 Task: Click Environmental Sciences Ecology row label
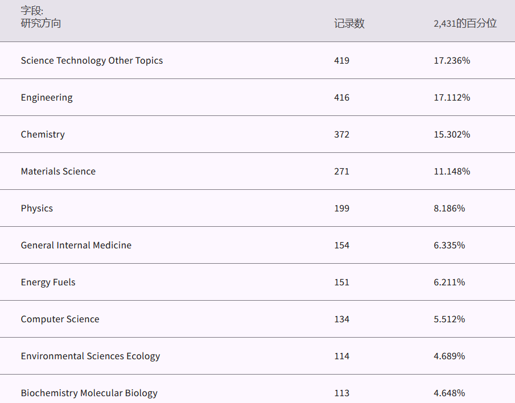(x=90, y=356)
